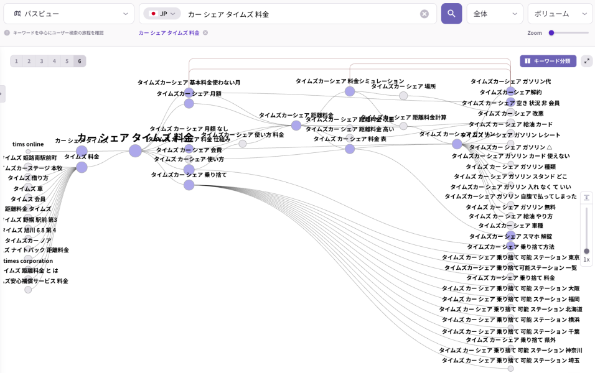Click the タイムズカーシェア 車種 label

511,226
